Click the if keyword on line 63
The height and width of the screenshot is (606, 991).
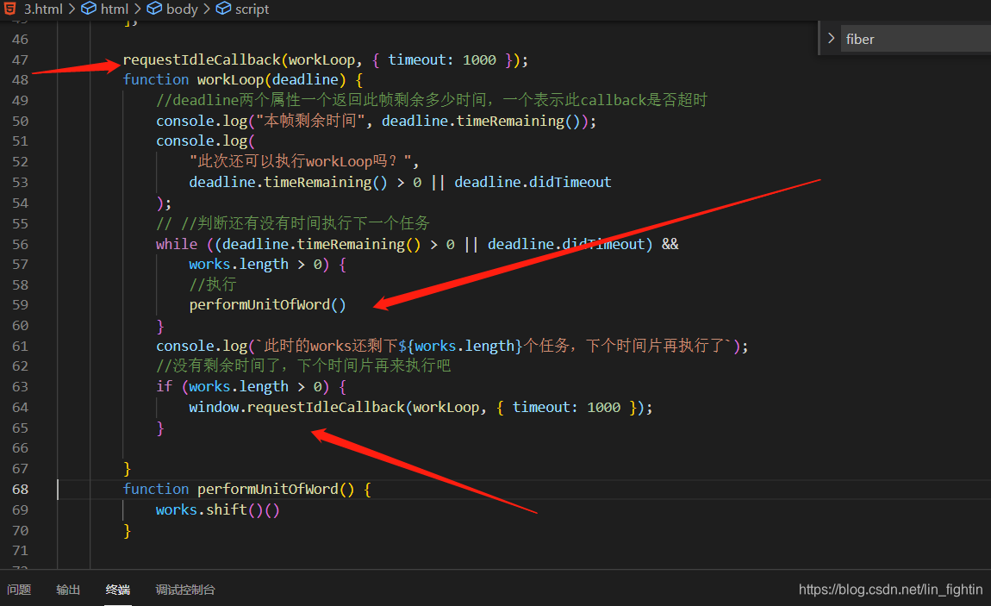click(x=165, y=386)
